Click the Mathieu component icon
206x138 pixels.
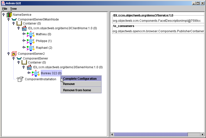coord(31,34)
